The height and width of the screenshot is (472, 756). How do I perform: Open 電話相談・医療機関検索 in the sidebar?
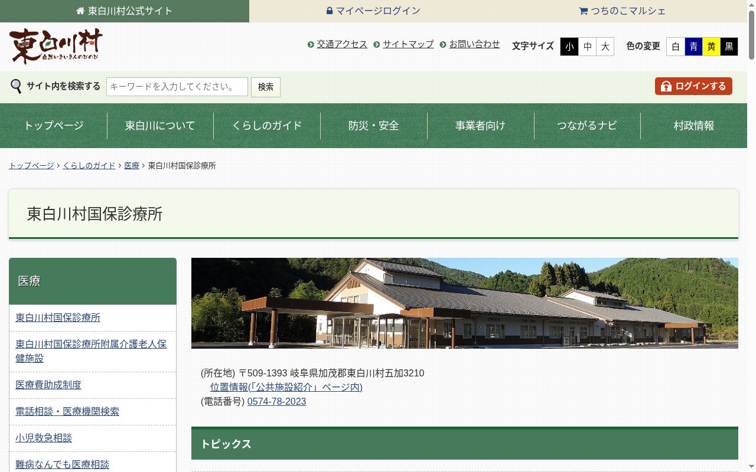point(67,411)
